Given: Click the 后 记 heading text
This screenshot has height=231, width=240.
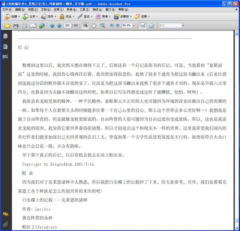Looking at the screenshot, I should click(23, 48).
